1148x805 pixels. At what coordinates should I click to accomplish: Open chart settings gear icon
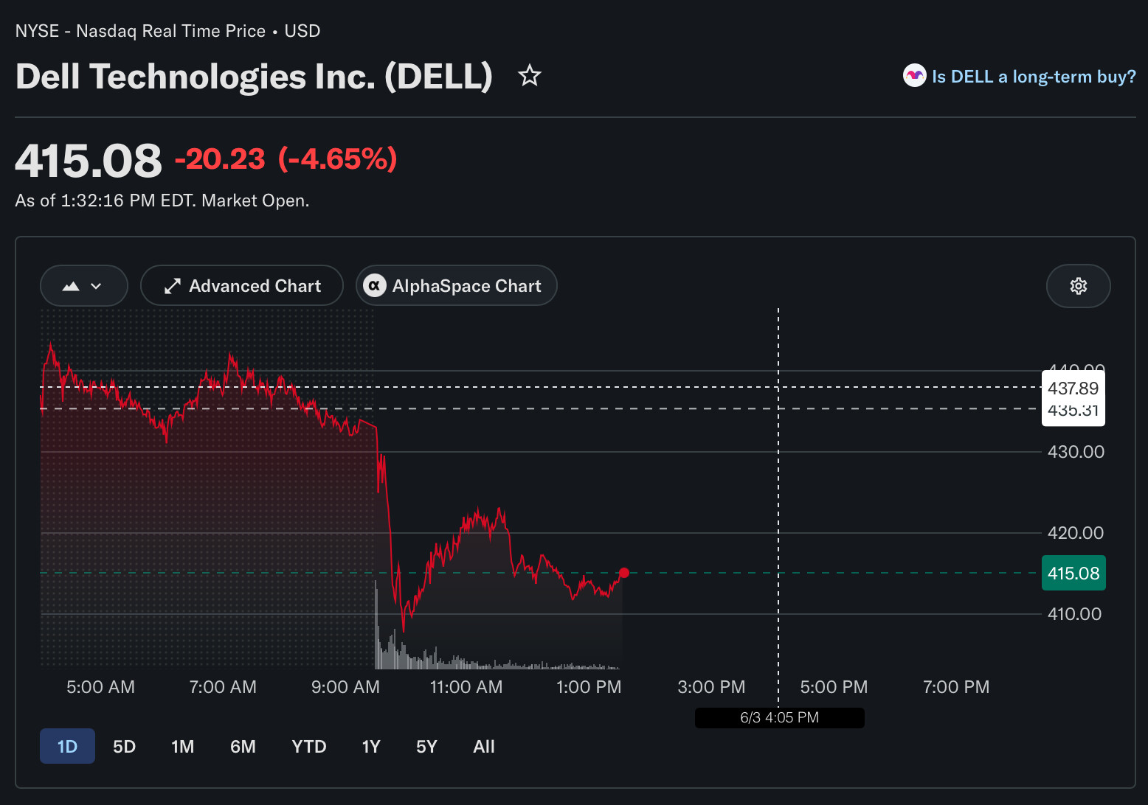1078,286
